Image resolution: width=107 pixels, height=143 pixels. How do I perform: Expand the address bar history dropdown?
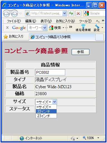(x=64, y=13)
